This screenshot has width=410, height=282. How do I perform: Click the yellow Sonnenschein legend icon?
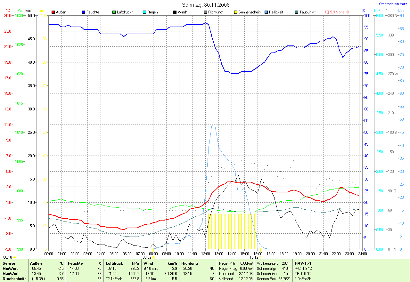(x=236, y=12)
